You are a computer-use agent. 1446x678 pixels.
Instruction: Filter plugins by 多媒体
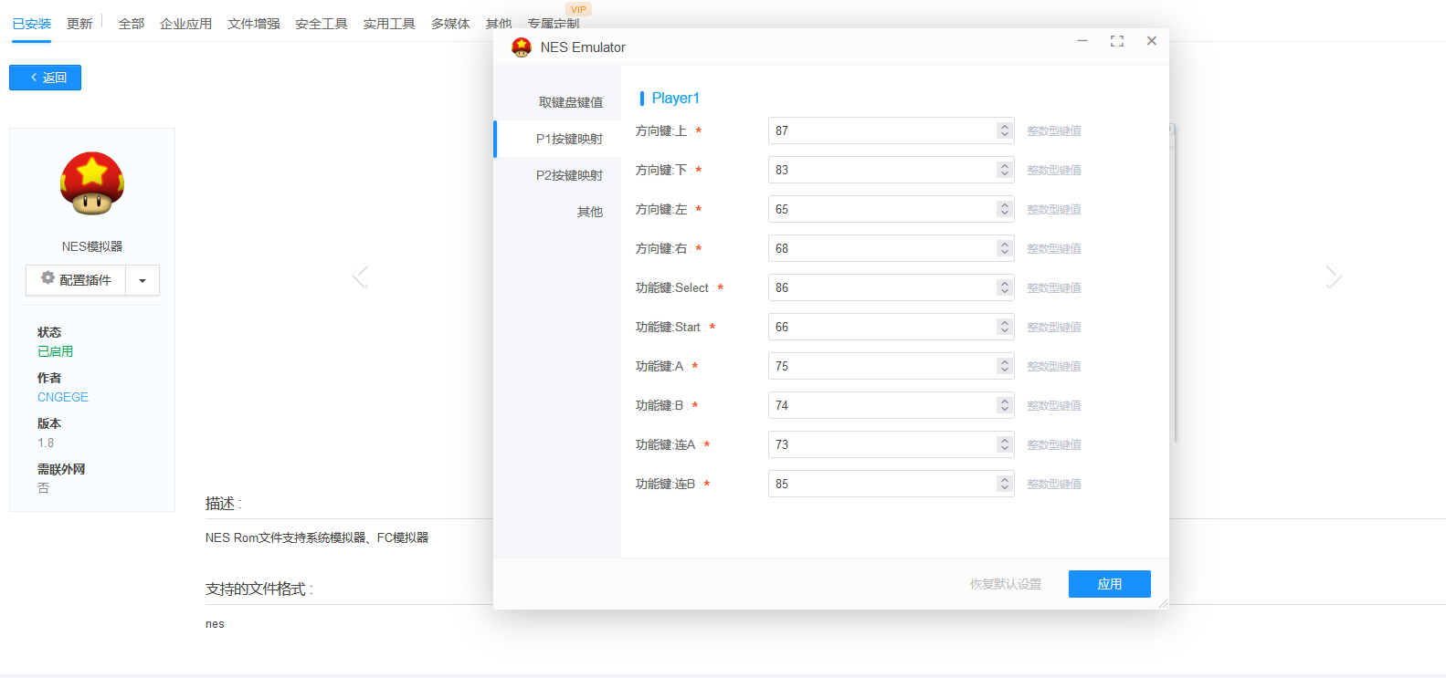[450, 24]
